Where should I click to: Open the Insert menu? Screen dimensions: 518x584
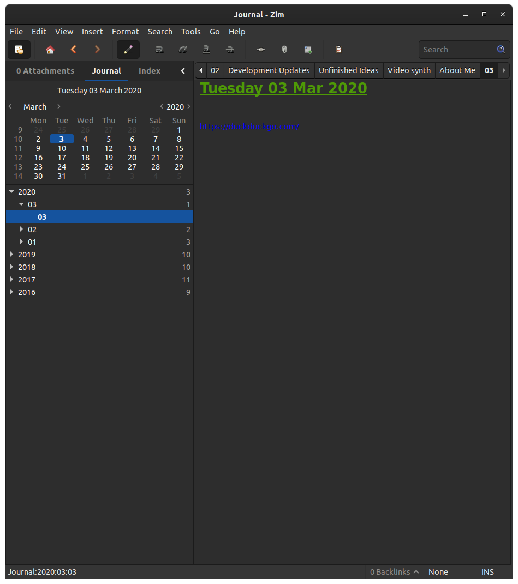pyautogui.click(x=92, y=32)
